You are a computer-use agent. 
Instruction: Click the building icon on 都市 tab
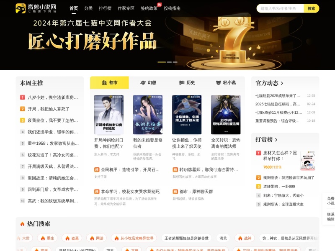[x=104, y=82]
